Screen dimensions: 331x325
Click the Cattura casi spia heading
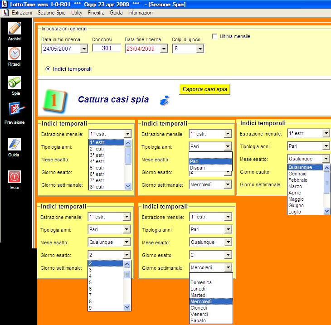tap(113, 99)
